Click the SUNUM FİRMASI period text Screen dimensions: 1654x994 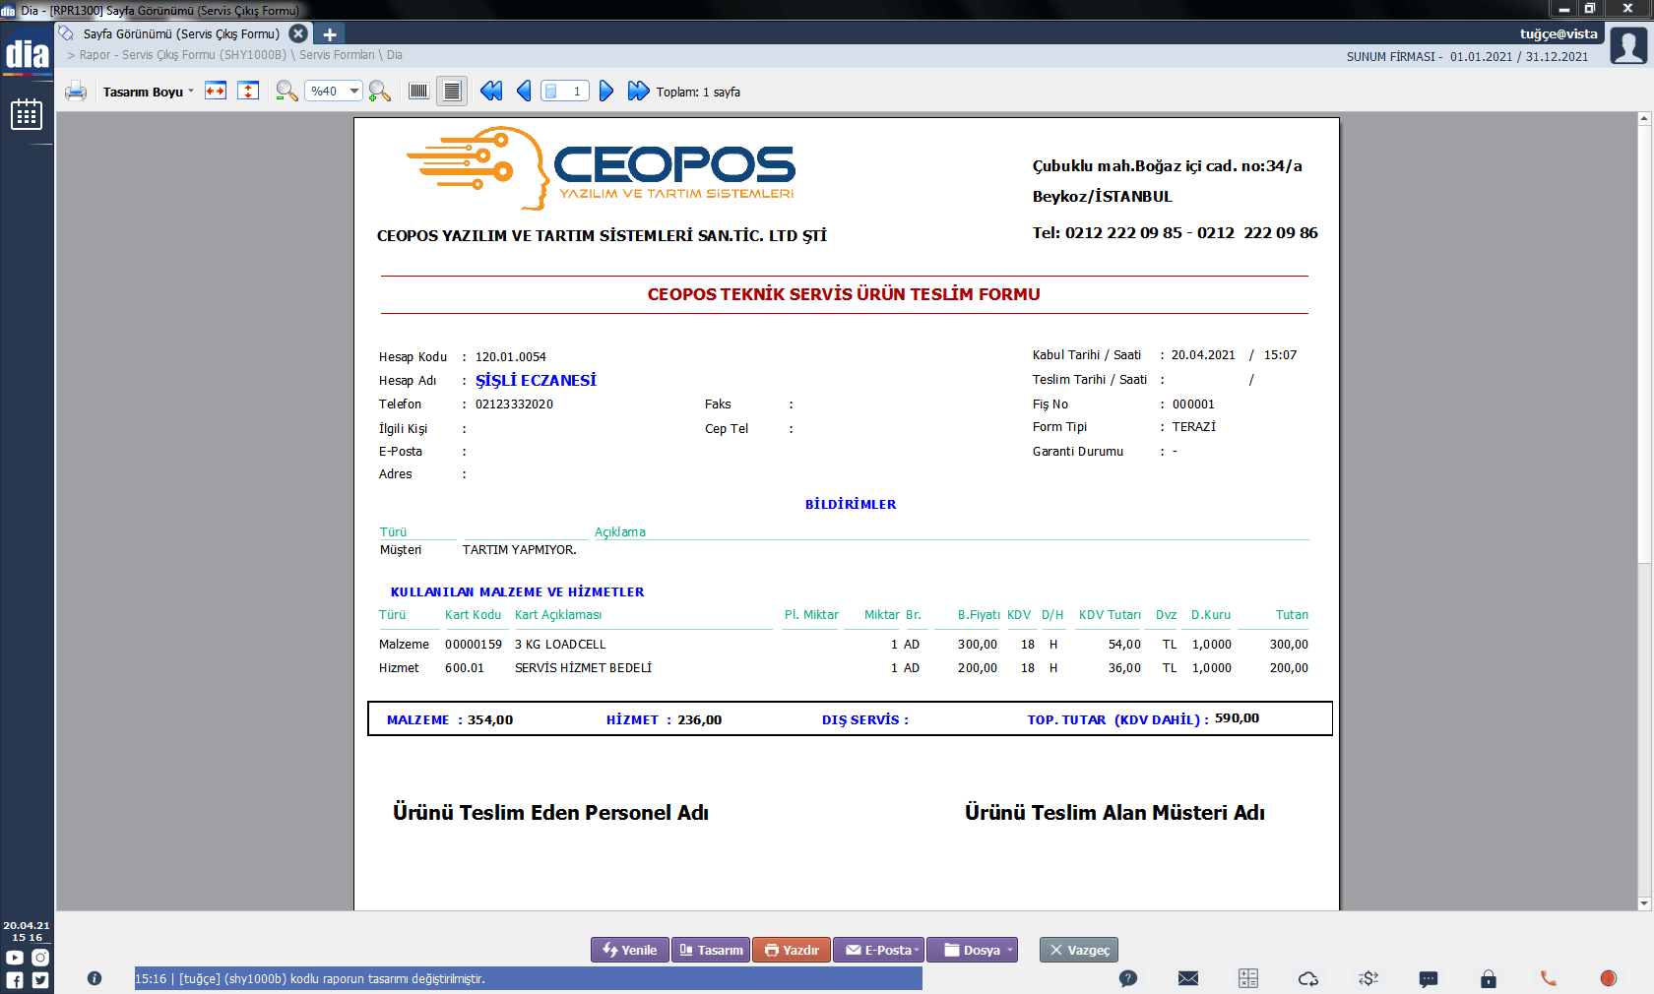pos(1467,57)
